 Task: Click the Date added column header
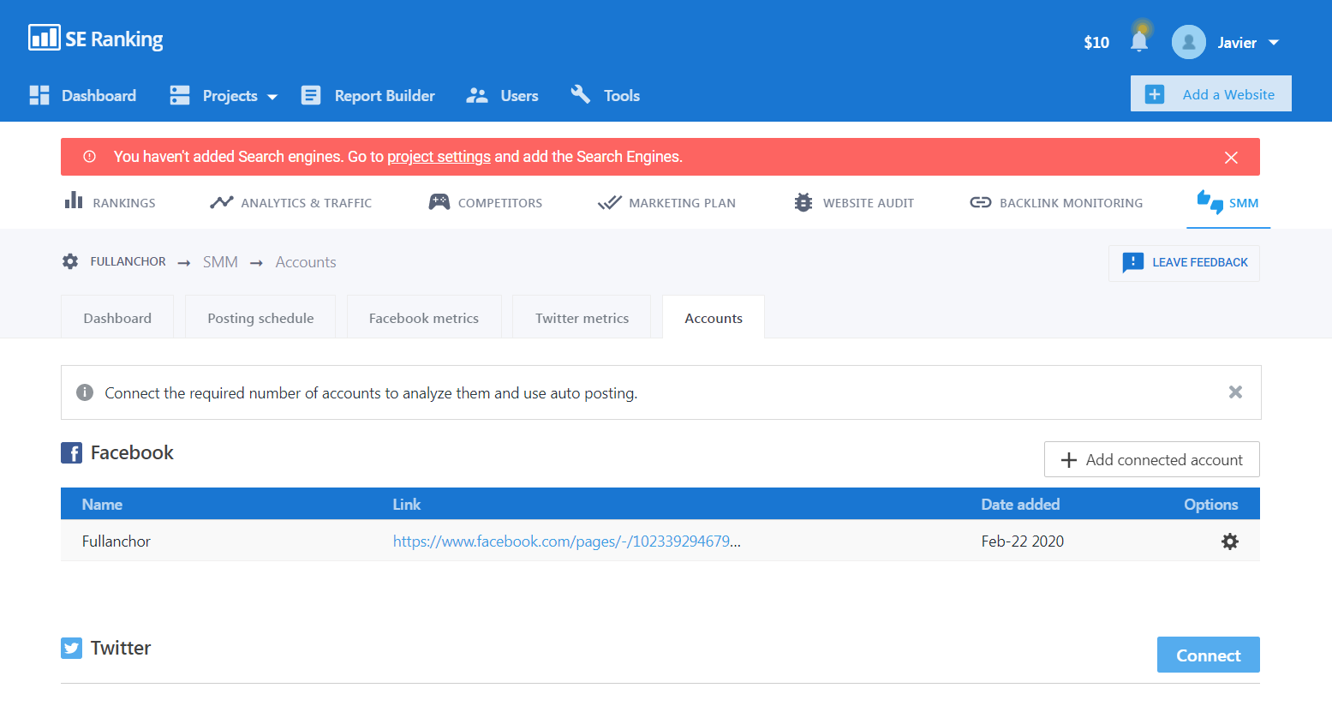click(1020, 505)
